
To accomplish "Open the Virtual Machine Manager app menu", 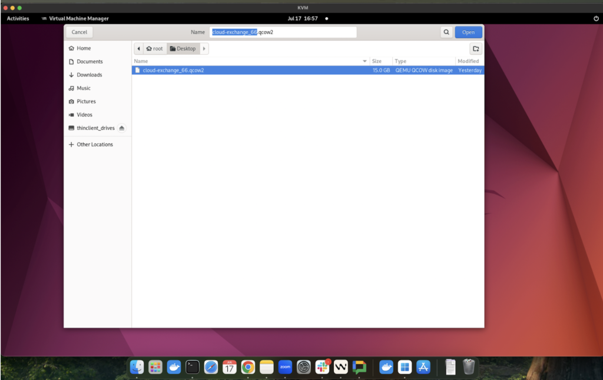I will click(x=75, y=18).
